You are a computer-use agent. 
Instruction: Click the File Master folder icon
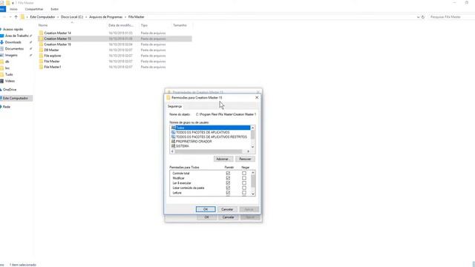tap(41, 61)
